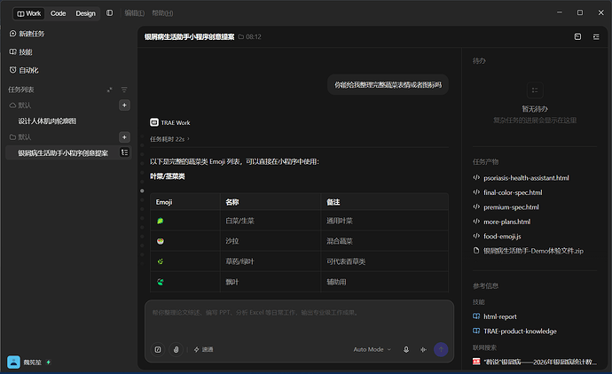Image resolution: width=612 pixels, height=374 pixels.
Task: Open the 魏苑堃 user profile avatar
Action: [13, 362]
